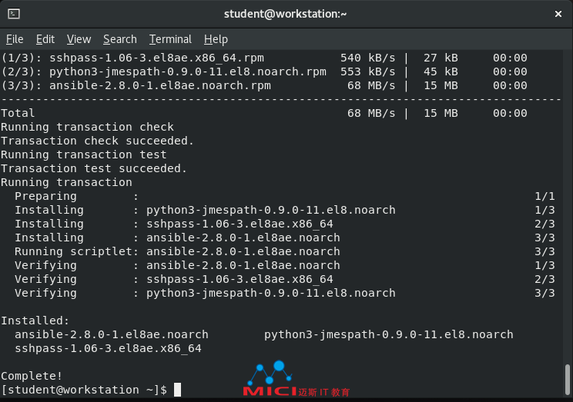Click the window title student@workstation:~
The width and height of the screenshot is (573, 402).
pos(285,14)
